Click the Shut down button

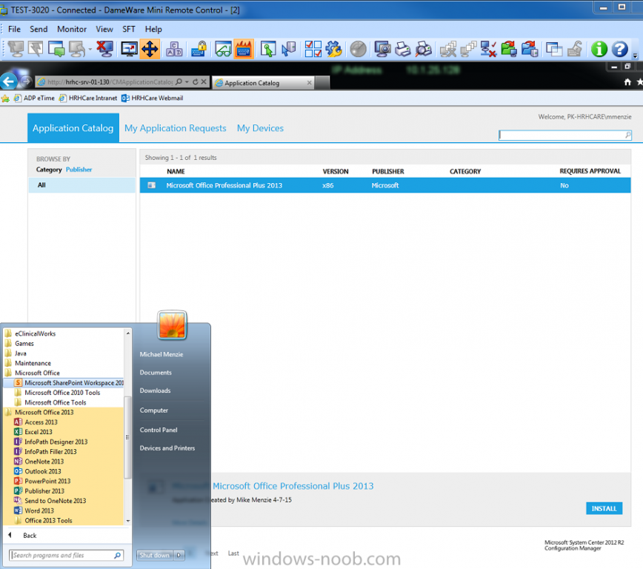pos(155,555)
